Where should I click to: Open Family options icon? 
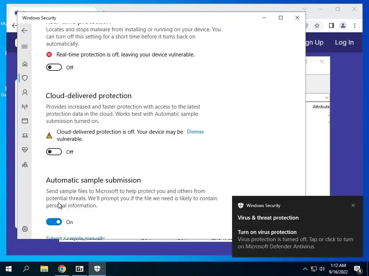(x=25, y=165)
